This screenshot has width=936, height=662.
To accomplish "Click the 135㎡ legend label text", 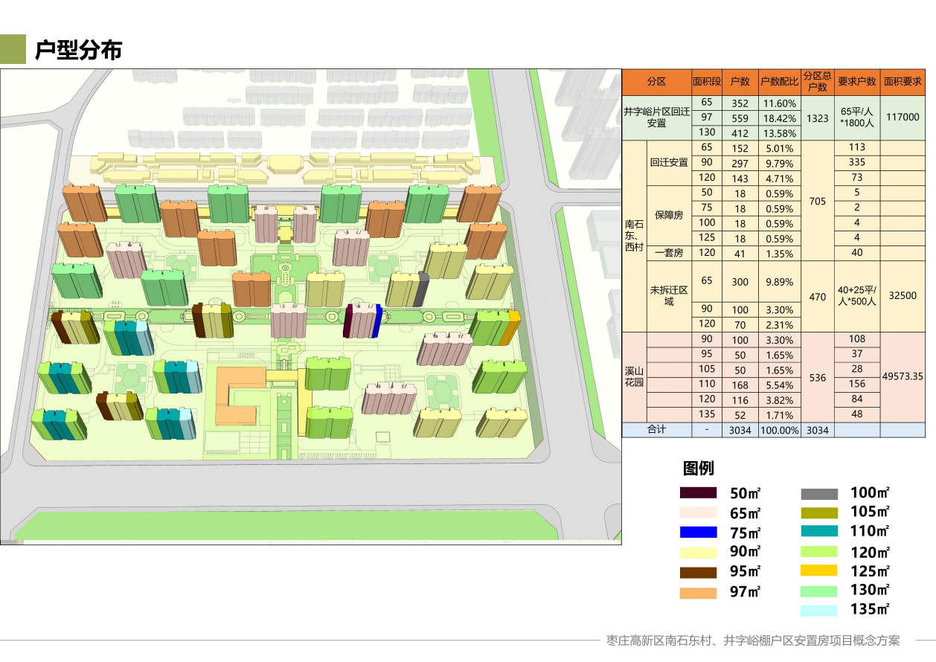I will click(871, 610).
